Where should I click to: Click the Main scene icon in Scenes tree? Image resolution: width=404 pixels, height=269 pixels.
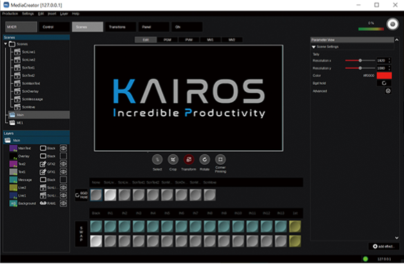(x=12, y=115)
